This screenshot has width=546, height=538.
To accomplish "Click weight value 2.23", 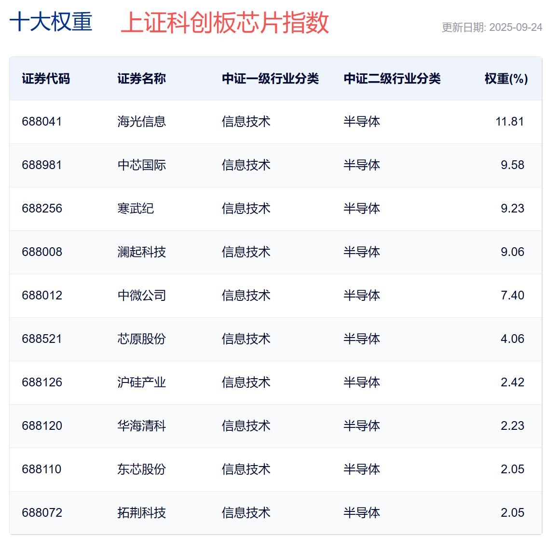I will [x=513, y=426].
